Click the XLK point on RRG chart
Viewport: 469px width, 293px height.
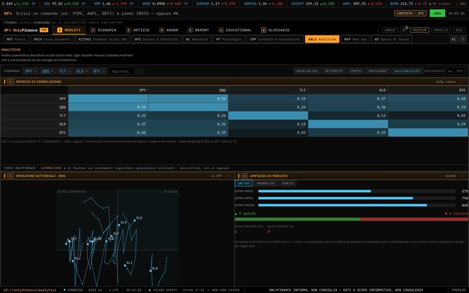[x=151, y=271]
